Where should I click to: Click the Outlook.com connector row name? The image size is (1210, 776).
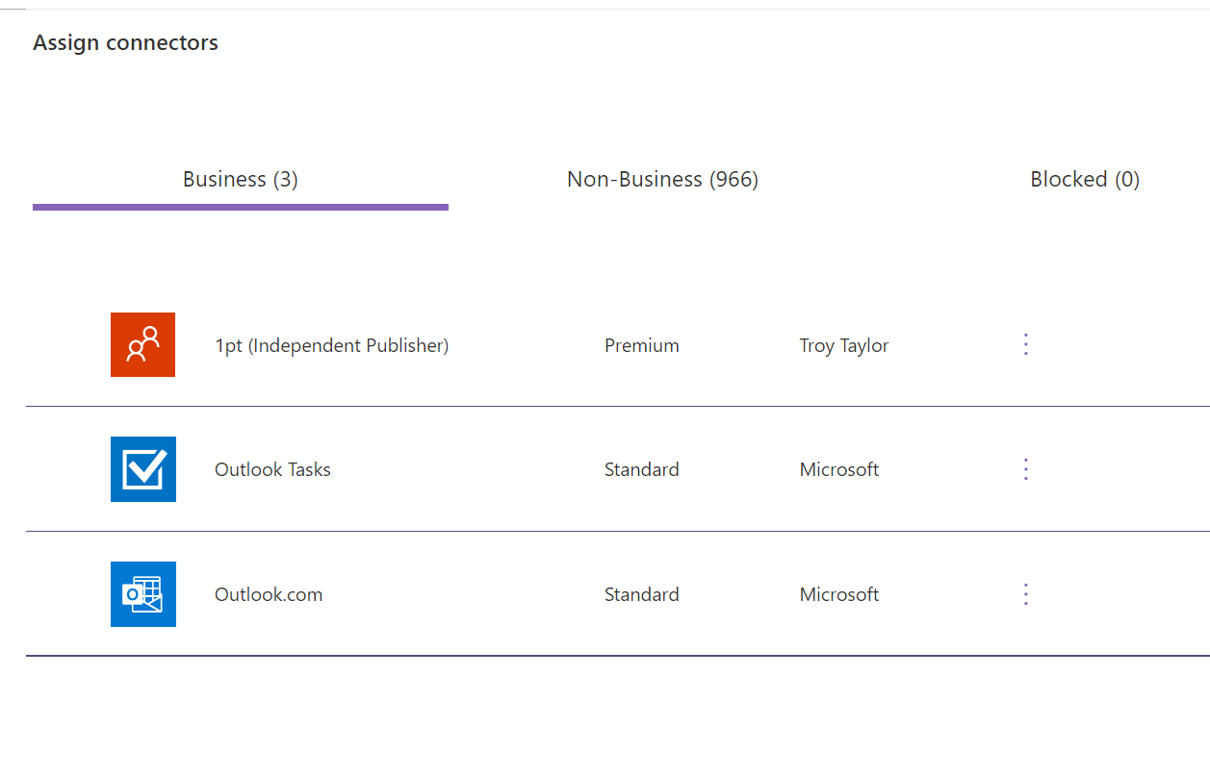coord(268,594)
